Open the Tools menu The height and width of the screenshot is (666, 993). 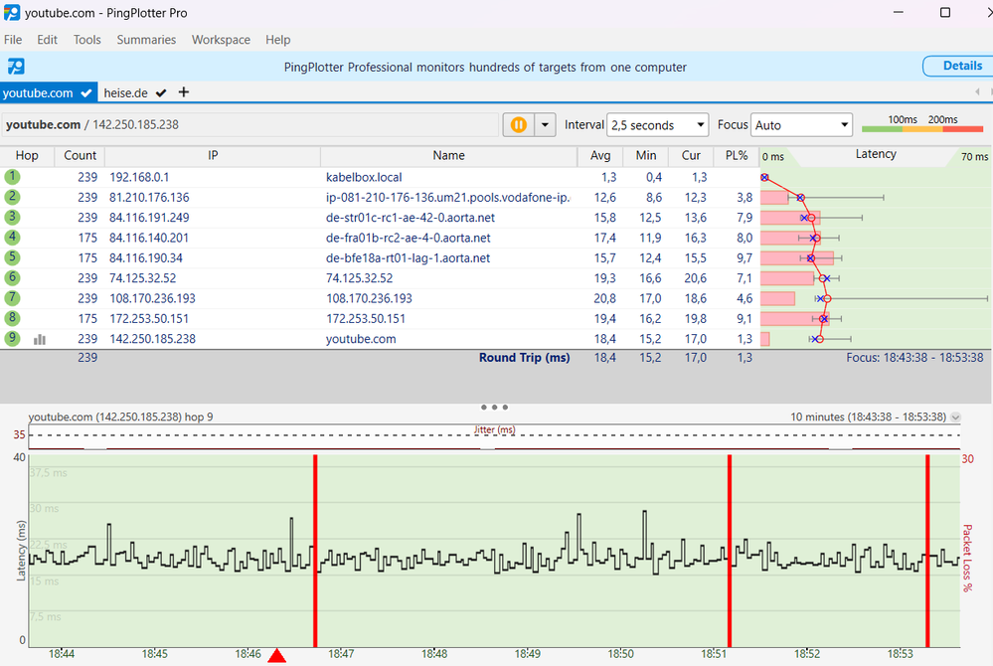(x=86, y=39)
